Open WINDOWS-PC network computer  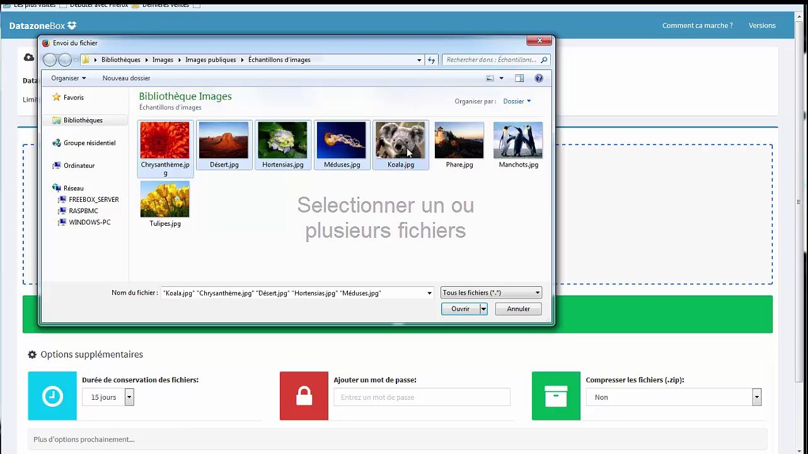84,223
